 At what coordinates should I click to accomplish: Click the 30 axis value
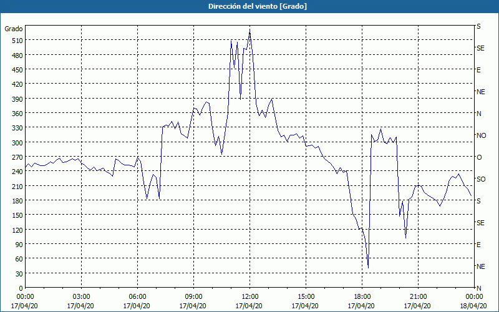19,274
